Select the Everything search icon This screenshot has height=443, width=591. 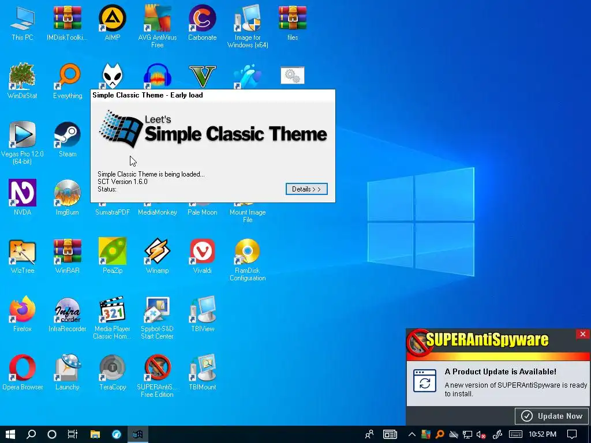click(67, 76)
